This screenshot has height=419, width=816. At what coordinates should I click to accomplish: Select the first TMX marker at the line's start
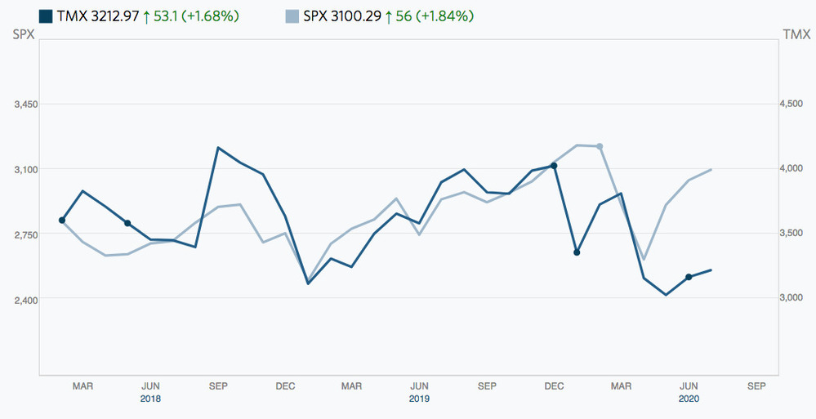pos(62,220)
